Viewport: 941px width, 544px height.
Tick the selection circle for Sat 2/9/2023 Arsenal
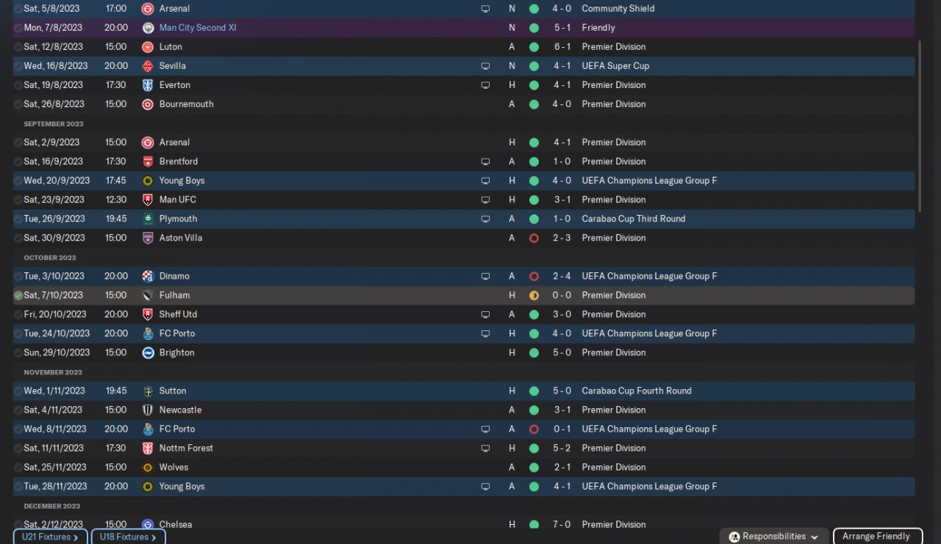(18, 142)
